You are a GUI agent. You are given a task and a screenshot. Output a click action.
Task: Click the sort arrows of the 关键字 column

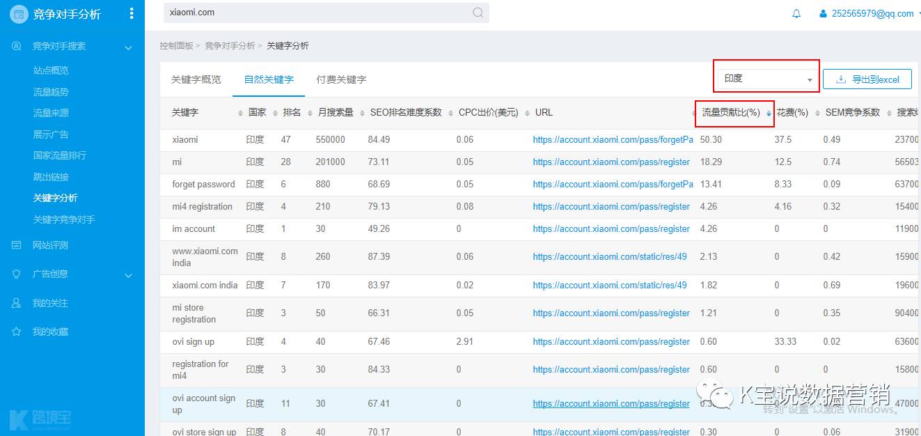pos(240,113)
